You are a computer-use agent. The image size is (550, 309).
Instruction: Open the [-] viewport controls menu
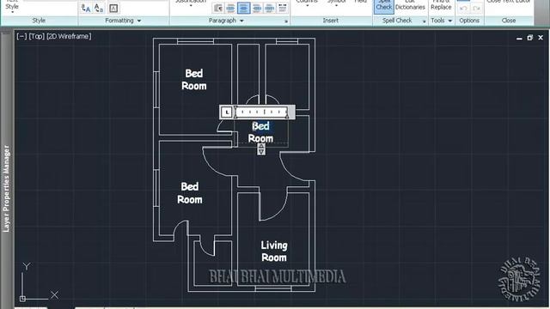tap(21, 36)
